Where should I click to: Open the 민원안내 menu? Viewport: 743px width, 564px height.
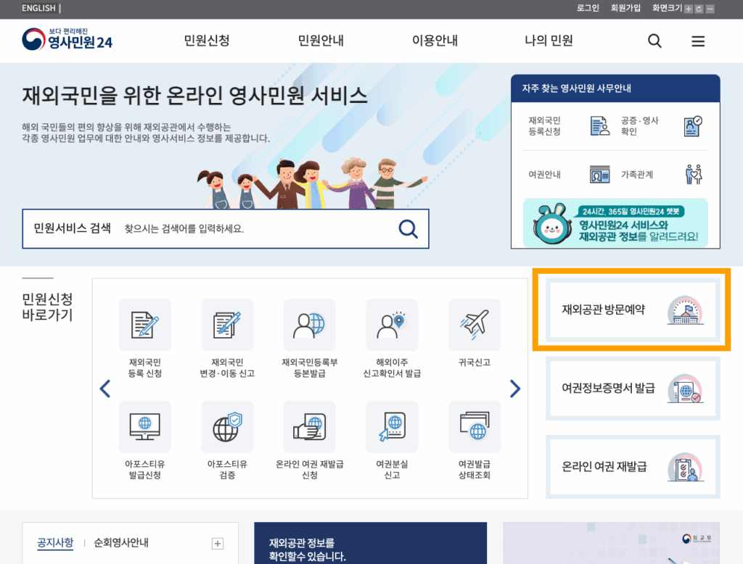tap(321, 41)
